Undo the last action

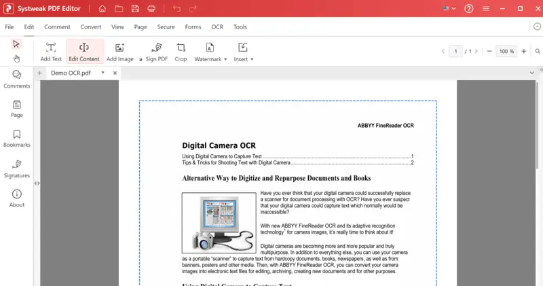pos(176,9)
